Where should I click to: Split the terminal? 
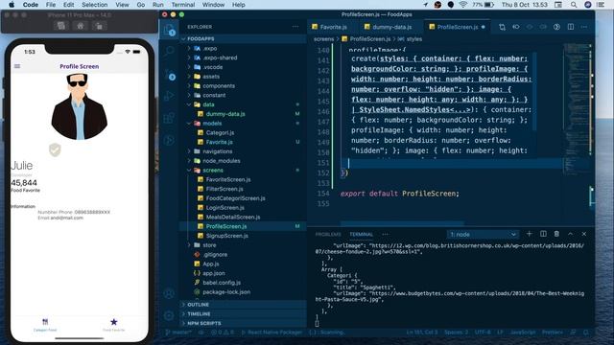tap(543, 234)
